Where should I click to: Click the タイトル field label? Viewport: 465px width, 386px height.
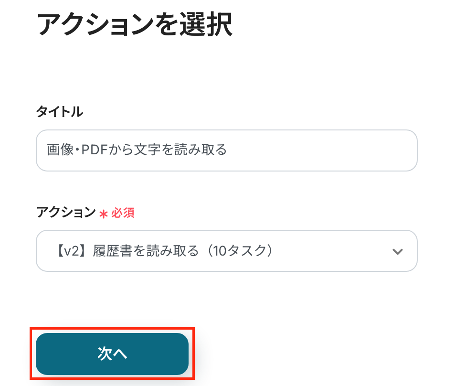pyautogui.click(x=60, y=112)
